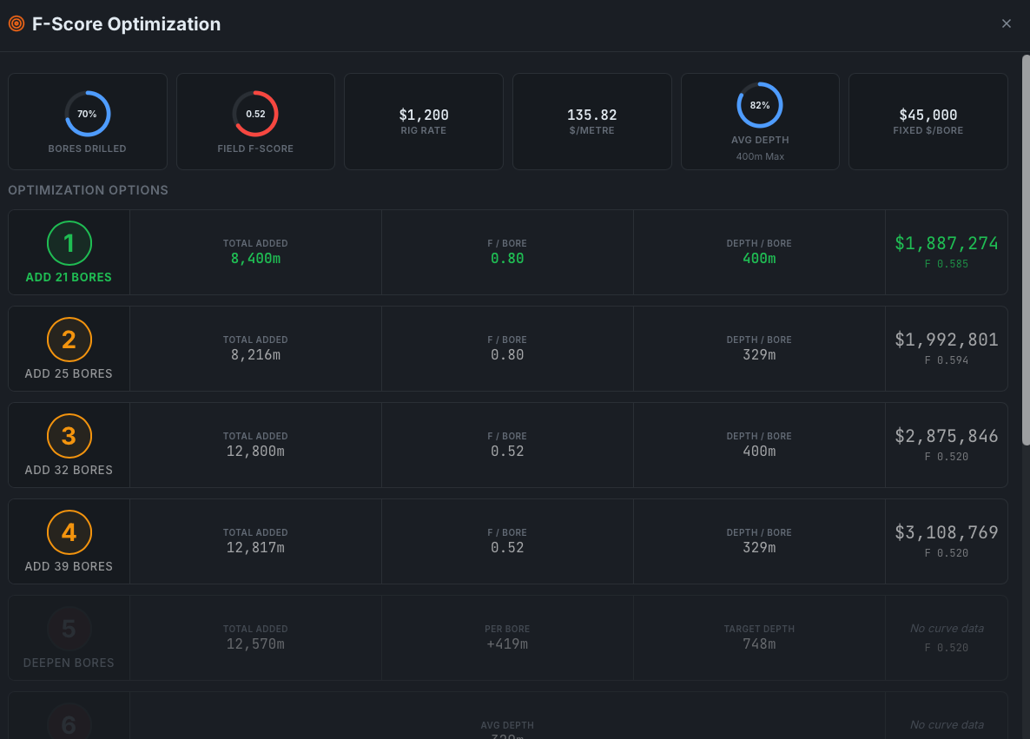Click the 135.82 $/Metre stat card

pos(591,122)
